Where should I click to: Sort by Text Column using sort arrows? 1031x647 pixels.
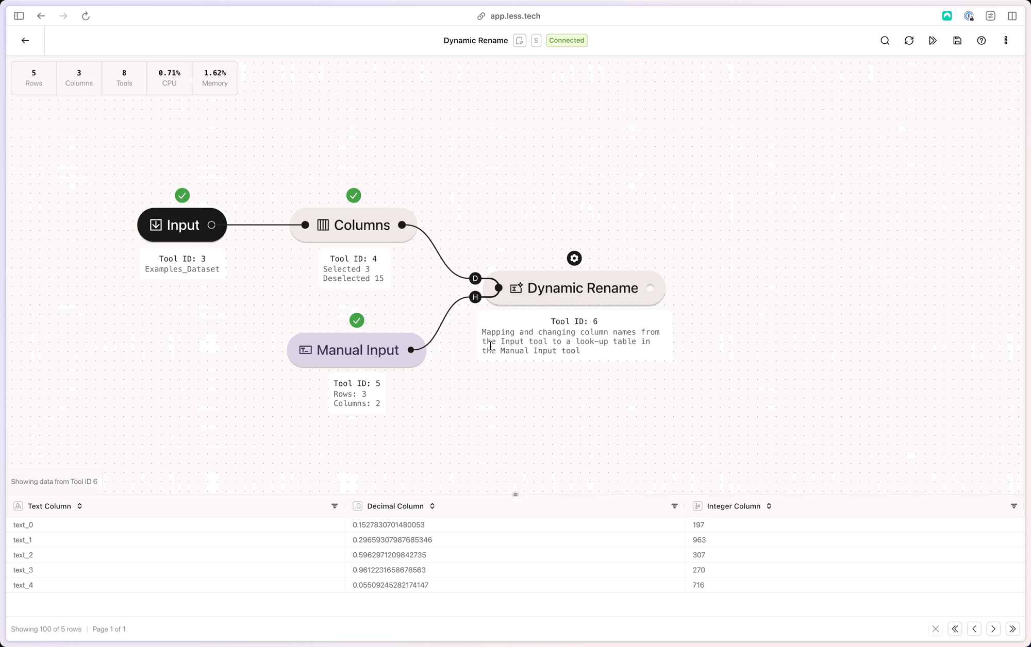pyautogui.click(x=79, y=506)
